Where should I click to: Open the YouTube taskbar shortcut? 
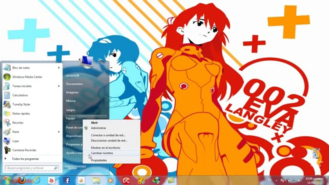[51, 180]
